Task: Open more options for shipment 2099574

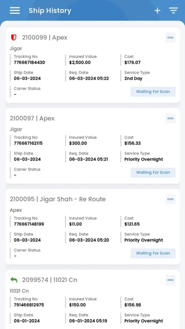Action: click(170, 280)
